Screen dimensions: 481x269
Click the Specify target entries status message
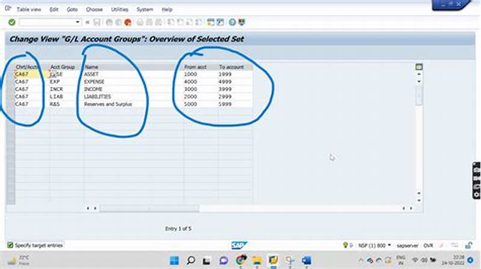[39, 246]
